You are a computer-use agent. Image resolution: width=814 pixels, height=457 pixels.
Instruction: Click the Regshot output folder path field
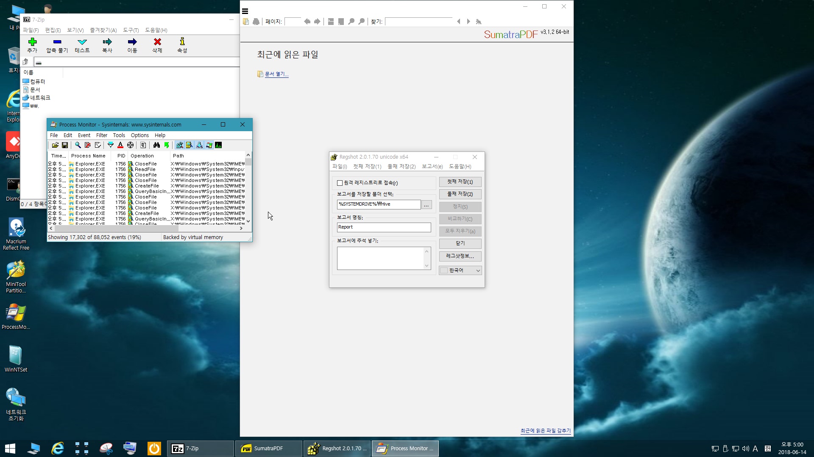[379, 204]
